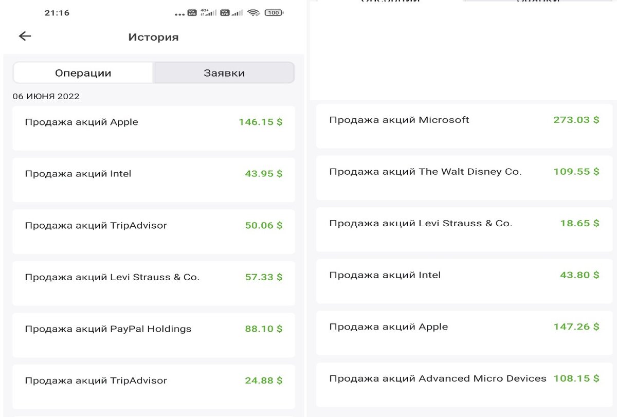This screenshot has width=617, height=417.
Task: Open the Apple sale for 146.15 $
Action: click(x=154, y=128)
